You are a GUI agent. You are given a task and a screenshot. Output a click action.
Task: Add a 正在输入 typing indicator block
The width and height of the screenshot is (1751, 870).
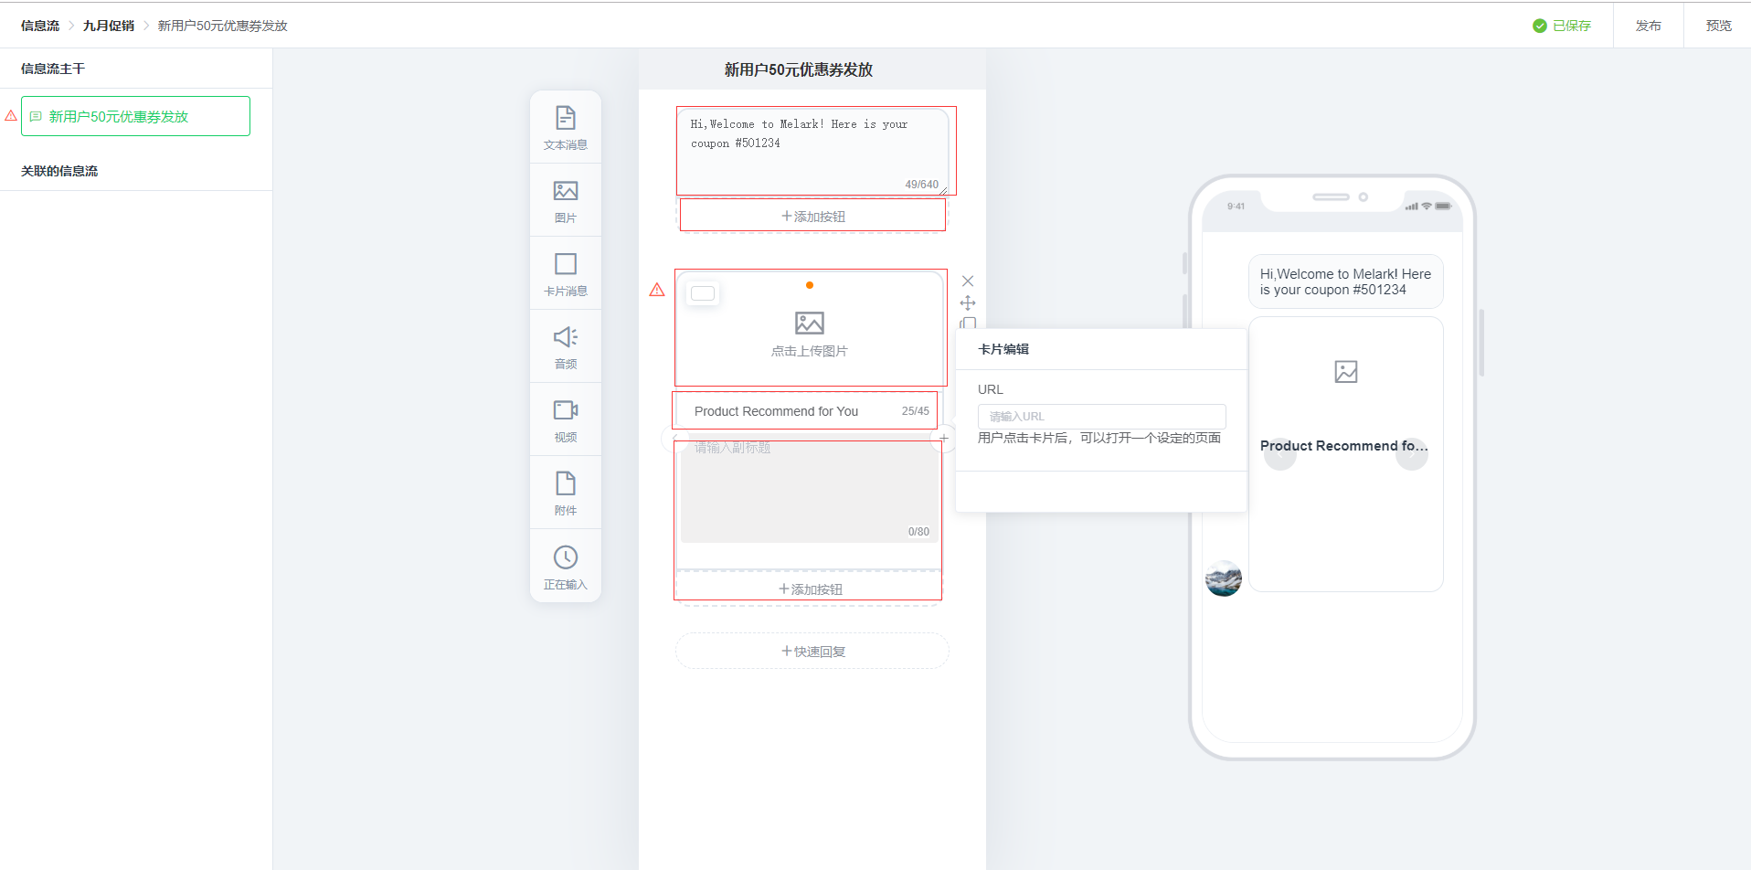tap(565, 567)
